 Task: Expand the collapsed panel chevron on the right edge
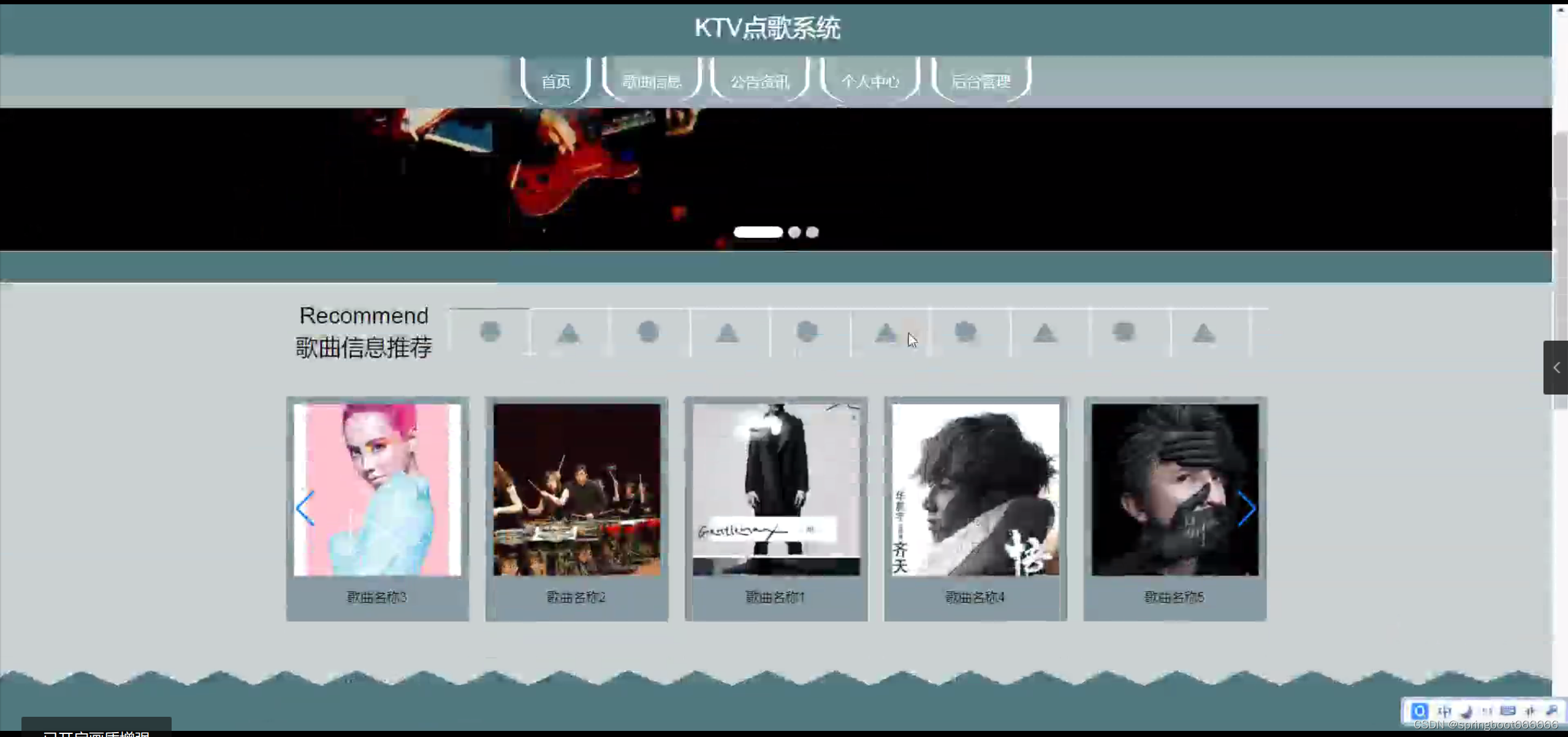pyautogui.click(x=1556, y=368)
